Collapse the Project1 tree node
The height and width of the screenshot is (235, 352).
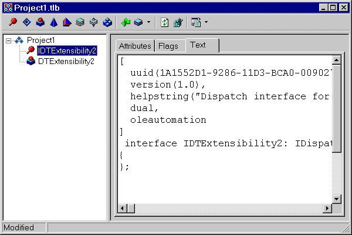9,40
